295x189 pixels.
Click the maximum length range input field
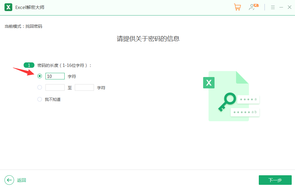click(x=84, y=87)
